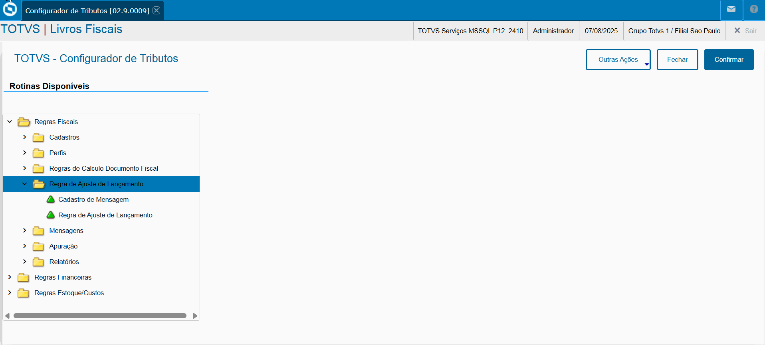Expand the Regras Estoque/Custos chevron
765x345 pixels.
click(x=10, y=292)
